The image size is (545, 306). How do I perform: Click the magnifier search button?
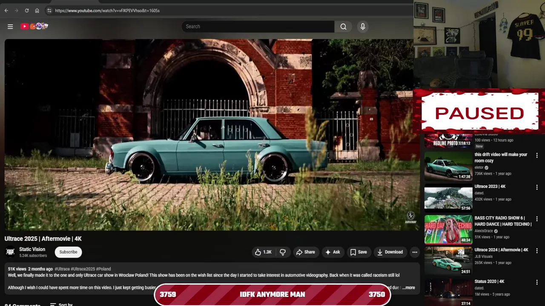(343, 26)
